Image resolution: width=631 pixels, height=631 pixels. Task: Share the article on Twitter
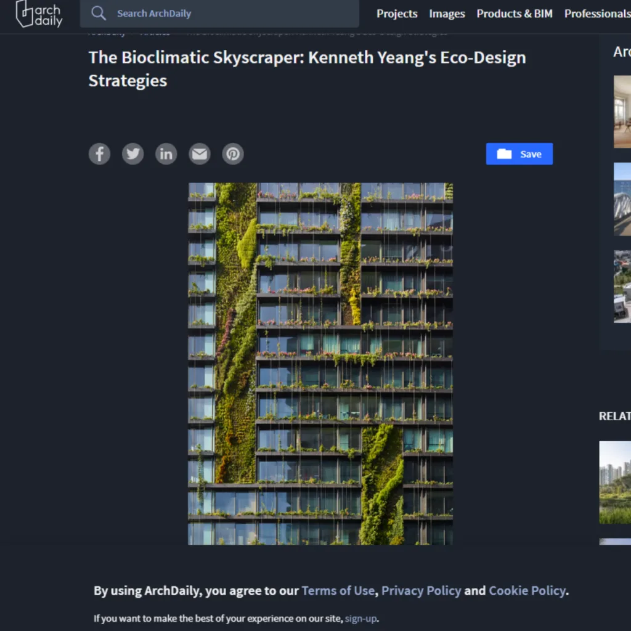(132, 154)
